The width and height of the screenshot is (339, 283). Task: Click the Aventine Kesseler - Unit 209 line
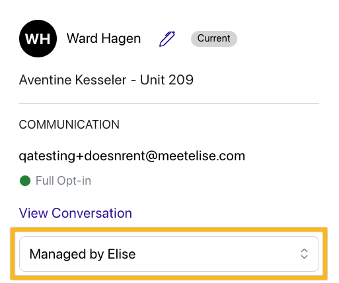(x=106, y=80)
